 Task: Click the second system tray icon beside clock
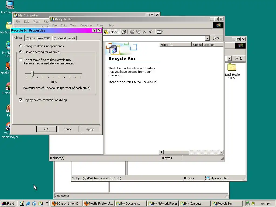coord(253,203)
